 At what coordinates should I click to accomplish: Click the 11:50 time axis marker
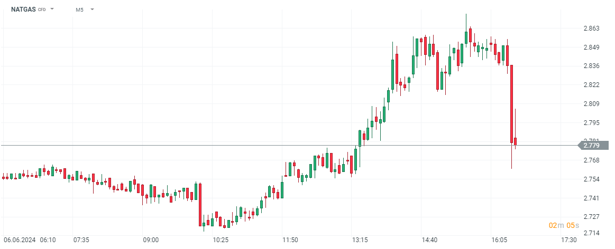click(x=290, y=240)
